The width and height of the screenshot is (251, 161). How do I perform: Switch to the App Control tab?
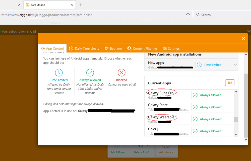tap(52, 48)
